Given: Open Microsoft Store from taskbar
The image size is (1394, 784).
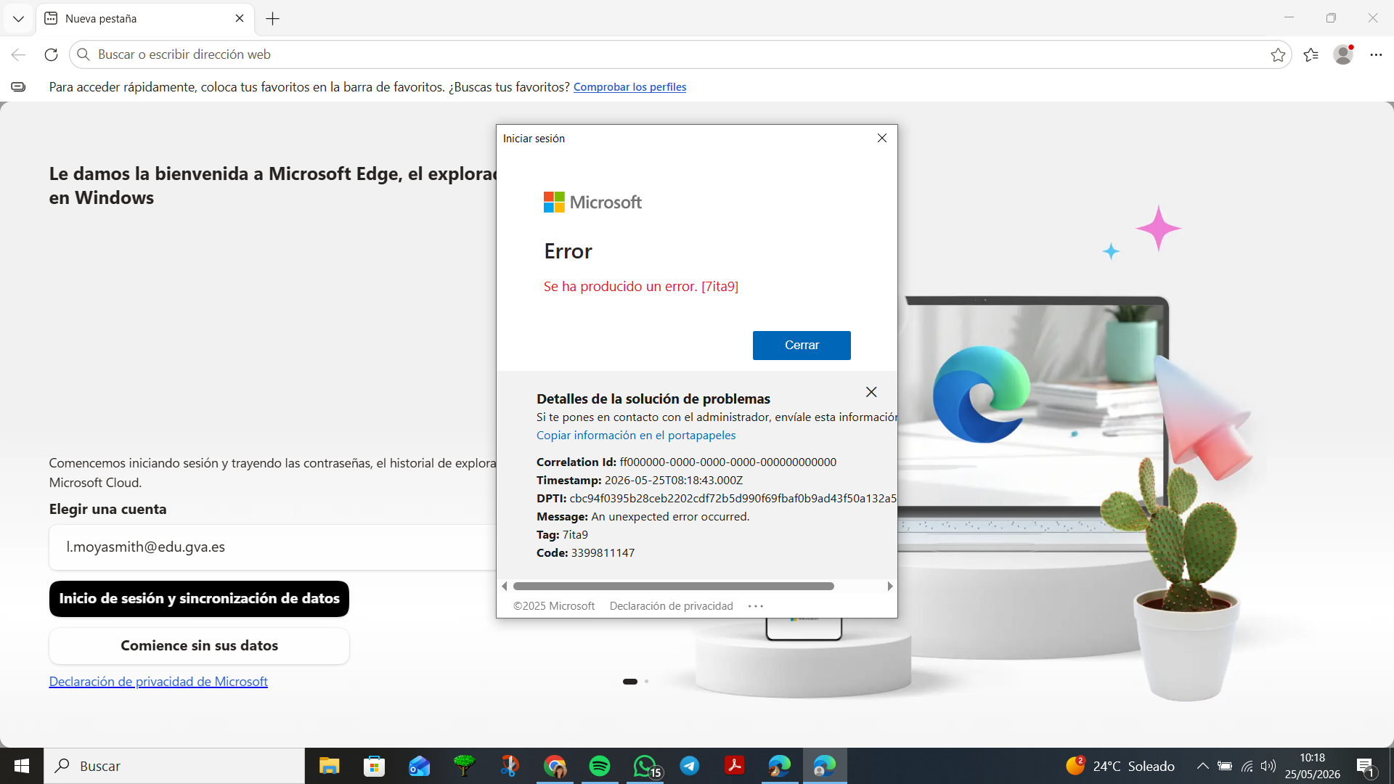Looking at the screenshot, I should (374, 766).
